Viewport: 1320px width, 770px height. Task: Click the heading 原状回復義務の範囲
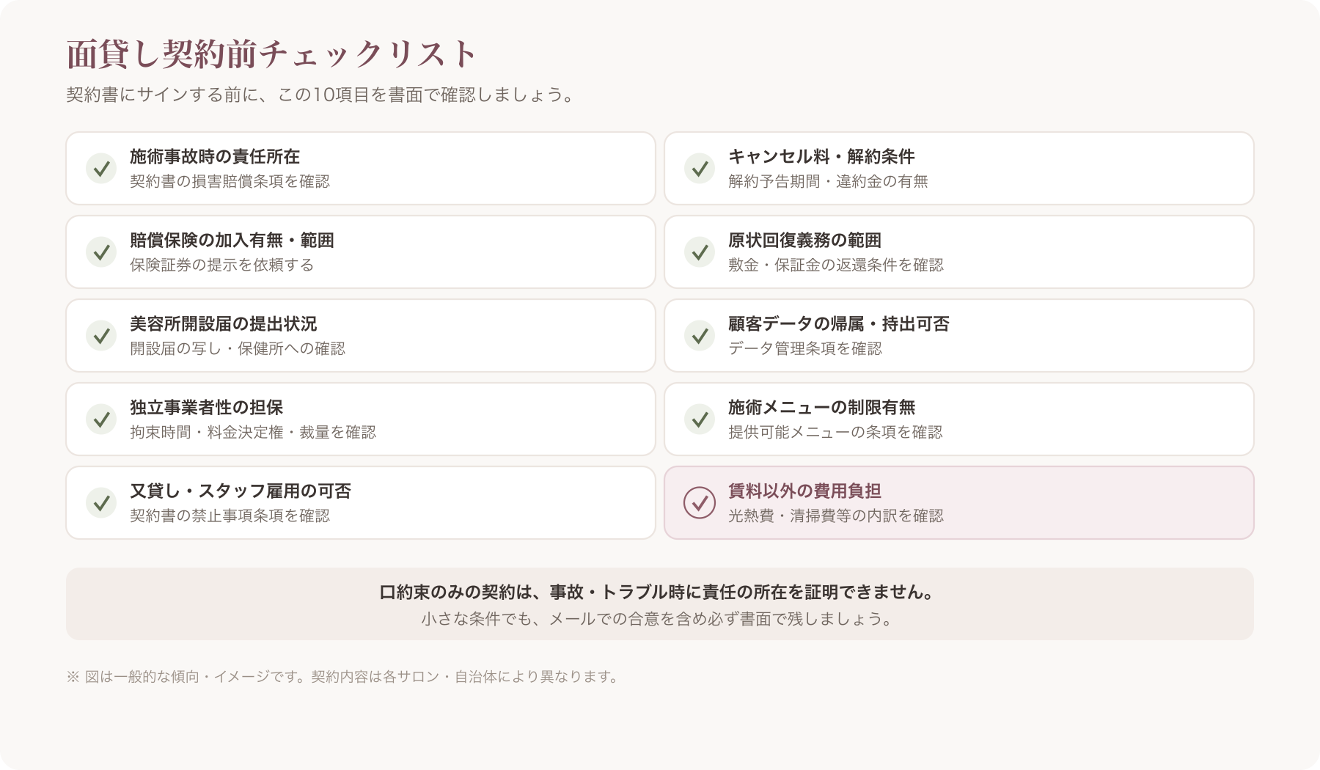(804, 240)
